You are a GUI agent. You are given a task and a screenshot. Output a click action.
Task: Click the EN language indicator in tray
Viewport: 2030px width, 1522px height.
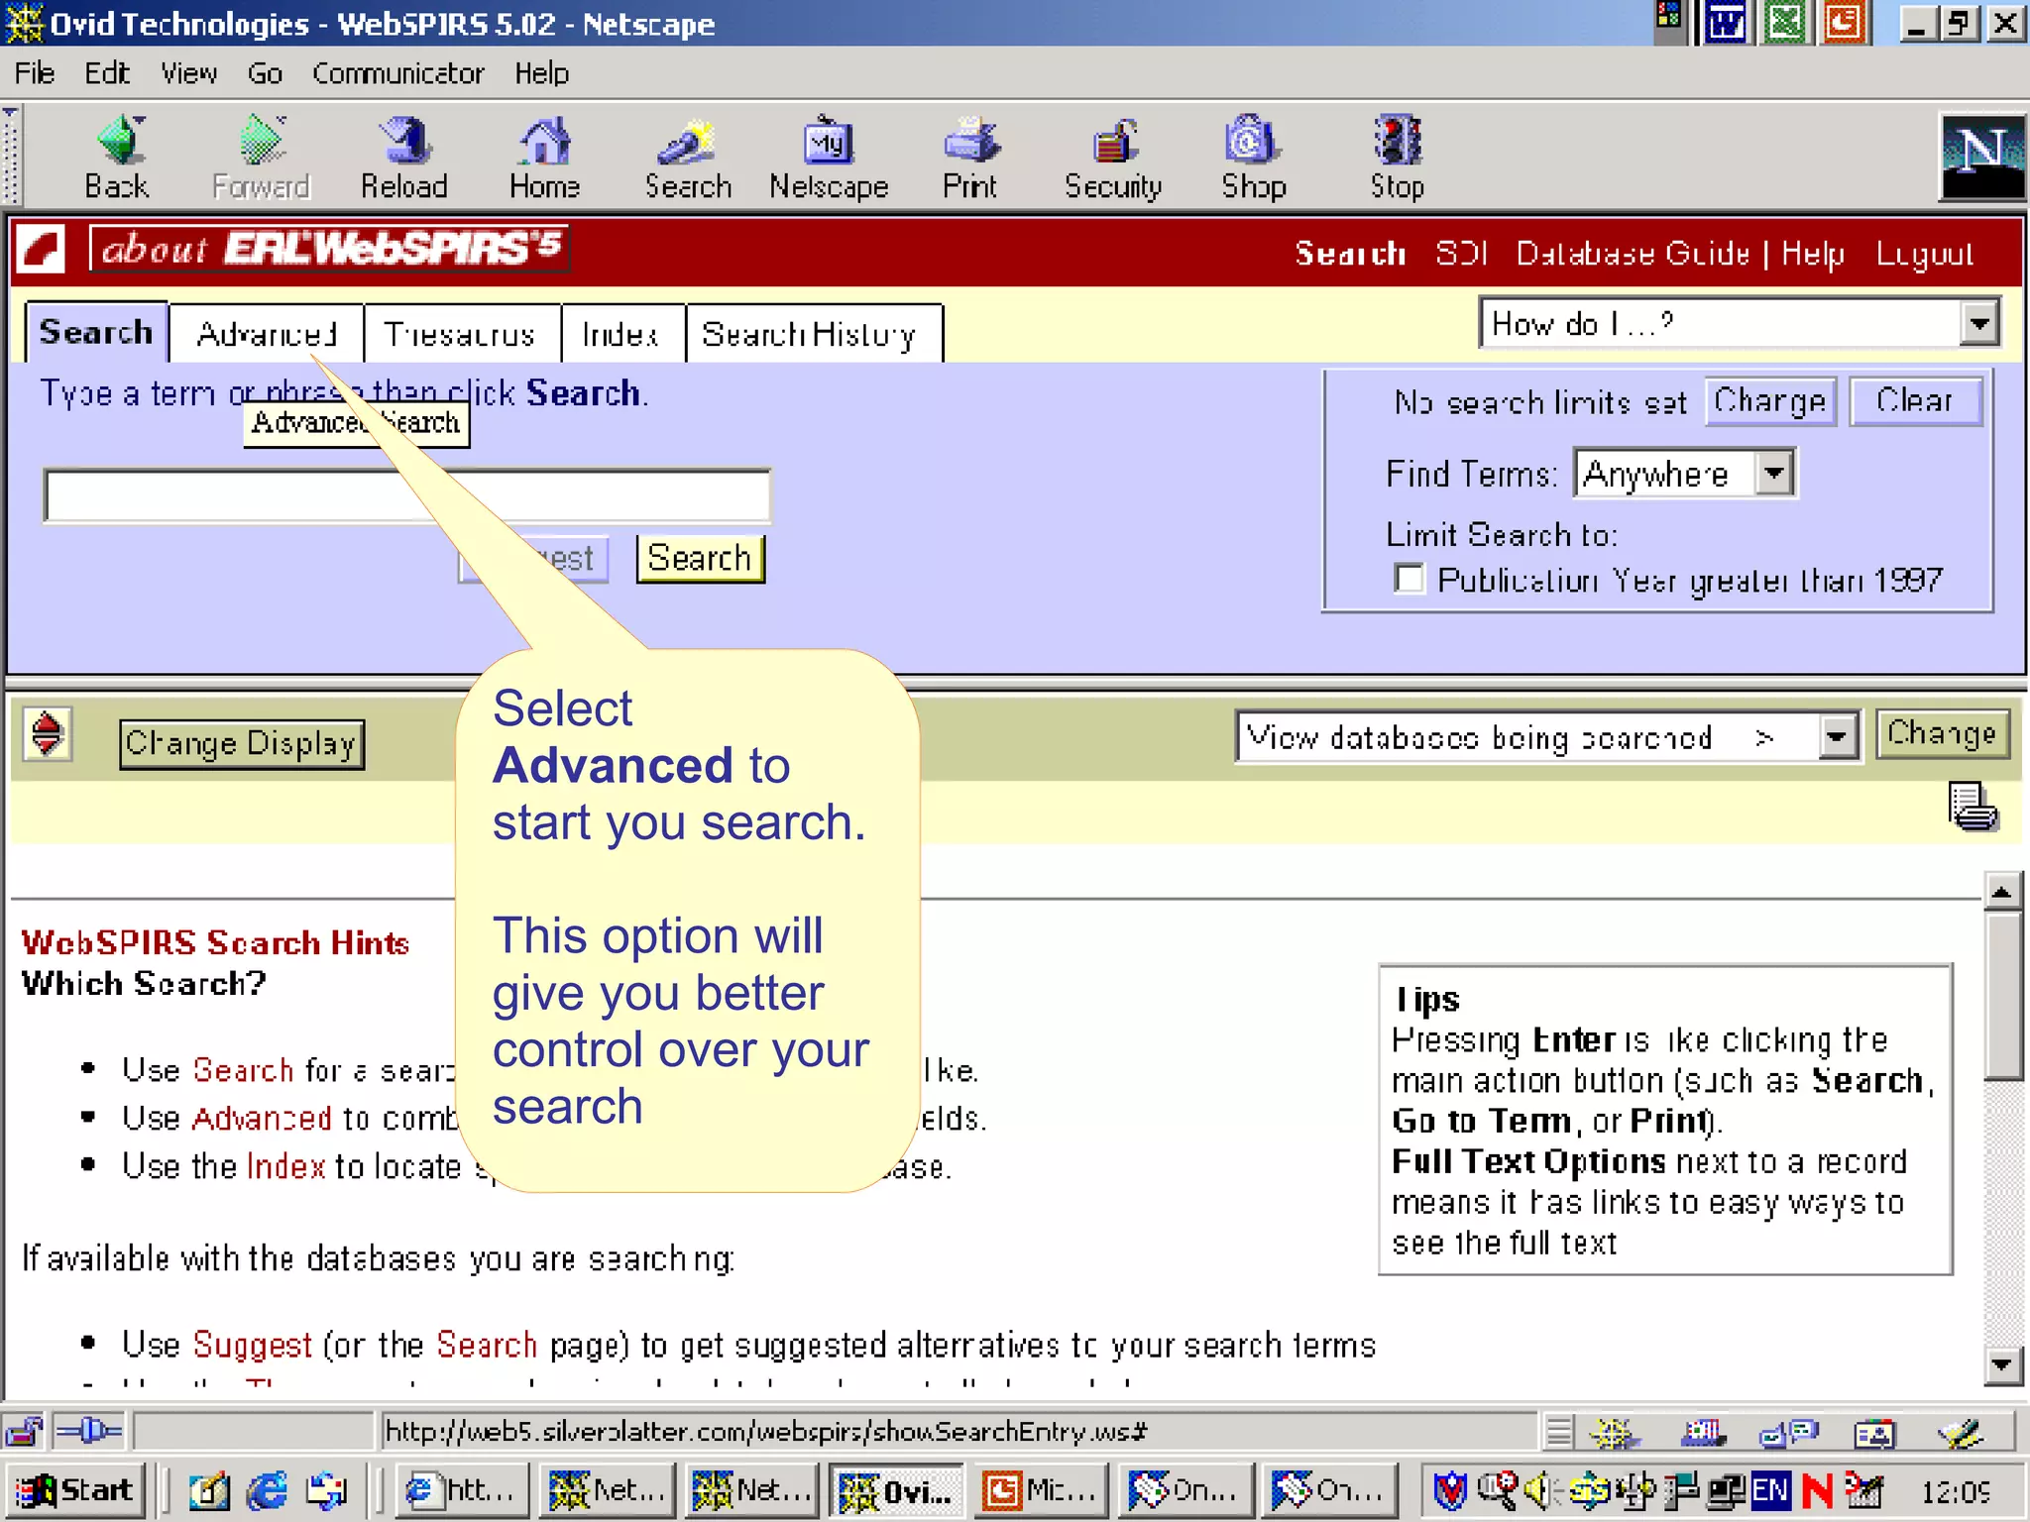(x=1769, y=1490)
